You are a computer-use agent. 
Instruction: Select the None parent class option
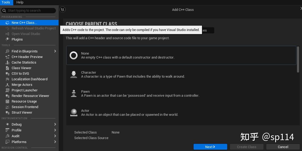coord(181,55)
